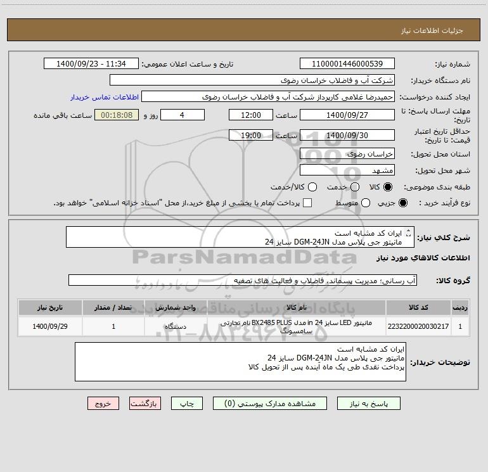The height and width of the screenshot is (472, 488).
Task: Click the مانیتور LED BX2485 PLUS item name
Action: pyautogui.click(x=297, y=327)
